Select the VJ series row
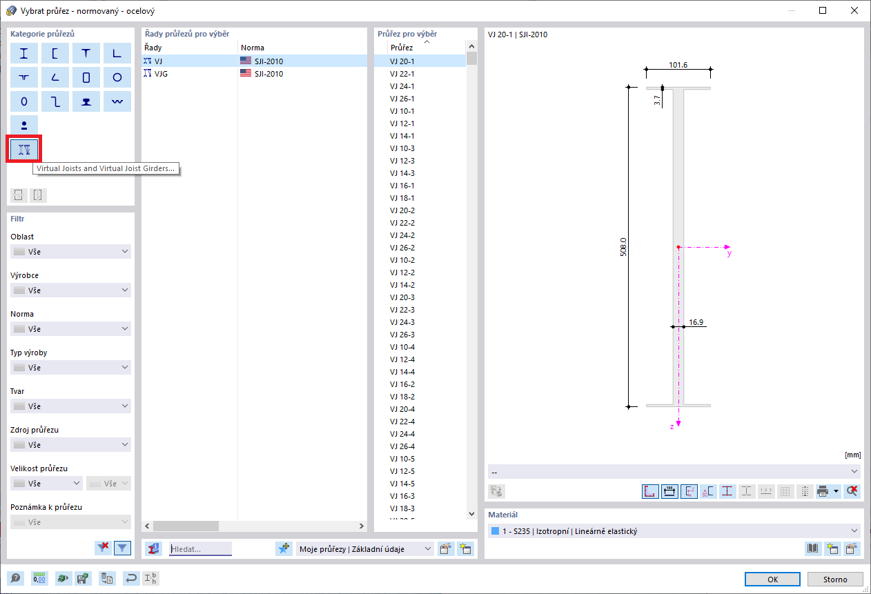 [254, 61]
